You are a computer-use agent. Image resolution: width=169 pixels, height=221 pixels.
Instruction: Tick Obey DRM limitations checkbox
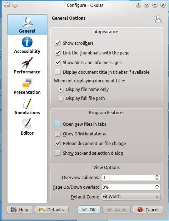click(58, 134)
